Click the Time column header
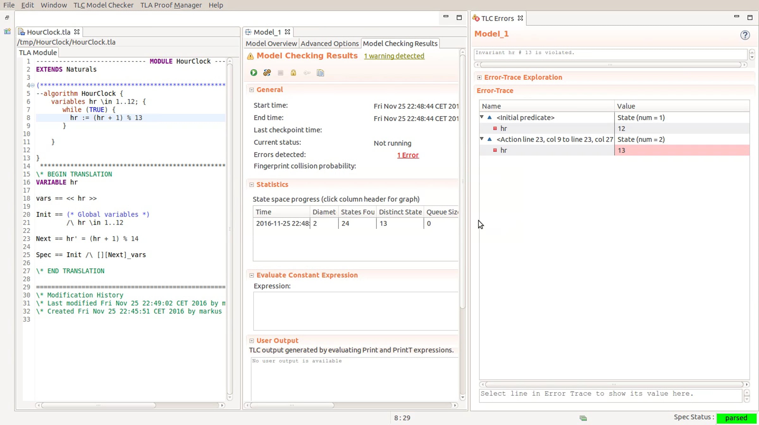This screenshot has width=759, height=425. [x=281, y=212]
